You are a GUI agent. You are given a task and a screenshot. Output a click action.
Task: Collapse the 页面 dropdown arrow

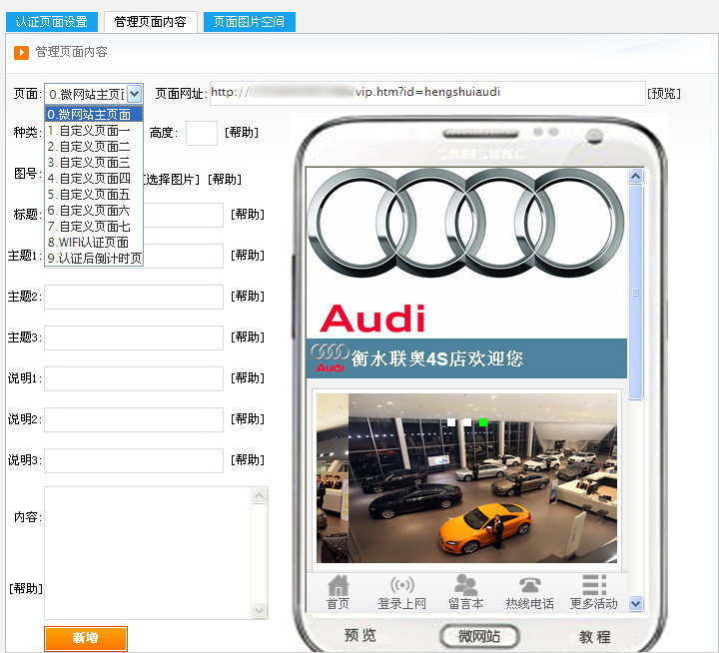point(135,94)
